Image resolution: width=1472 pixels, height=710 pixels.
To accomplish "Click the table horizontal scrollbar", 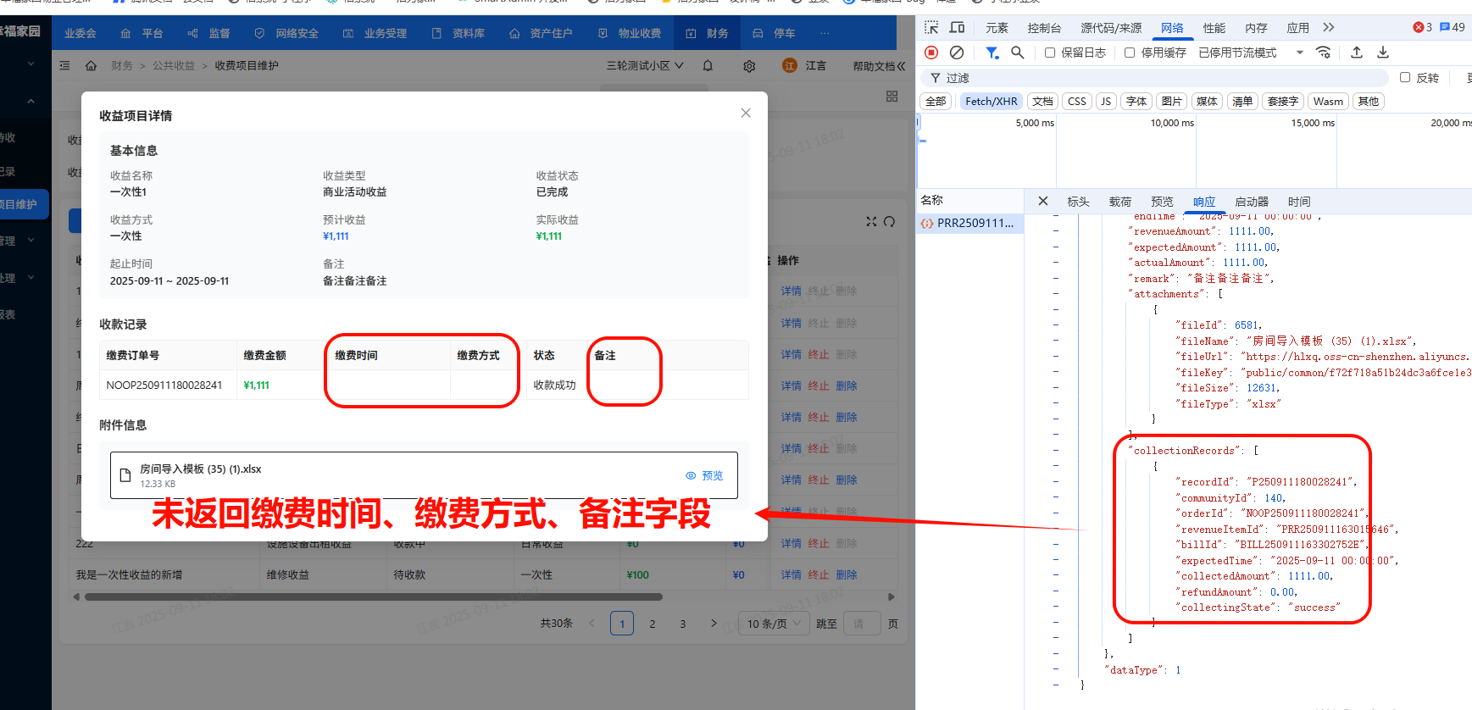I will [x=374, y=596].
